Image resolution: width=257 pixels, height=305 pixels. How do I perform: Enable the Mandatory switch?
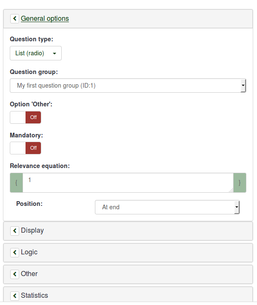click(26, 148)
